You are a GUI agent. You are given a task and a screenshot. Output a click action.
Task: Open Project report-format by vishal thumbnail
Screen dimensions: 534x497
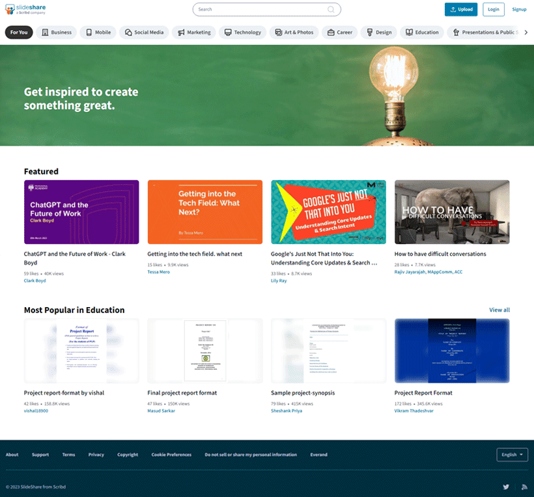[x=81, y=351]
